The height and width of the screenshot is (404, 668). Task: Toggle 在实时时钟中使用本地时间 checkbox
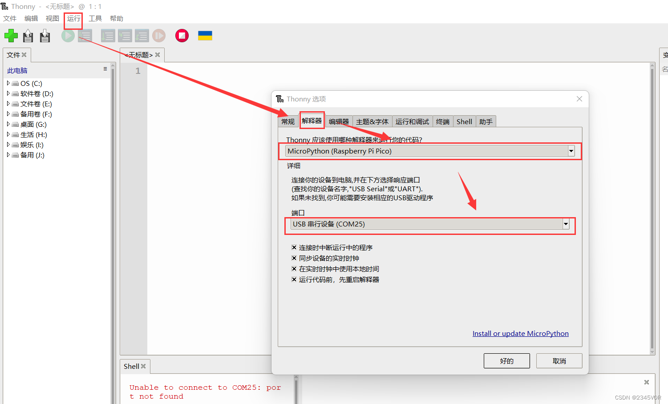click(x=294, y=269)
